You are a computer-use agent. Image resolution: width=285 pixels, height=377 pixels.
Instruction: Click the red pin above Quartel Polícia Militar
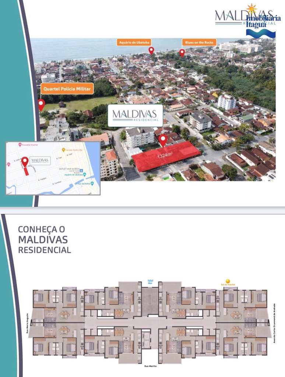coord(41,105)
